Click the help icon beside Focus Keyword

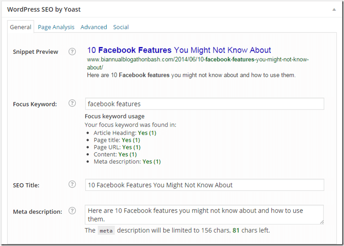click(72, 103)
